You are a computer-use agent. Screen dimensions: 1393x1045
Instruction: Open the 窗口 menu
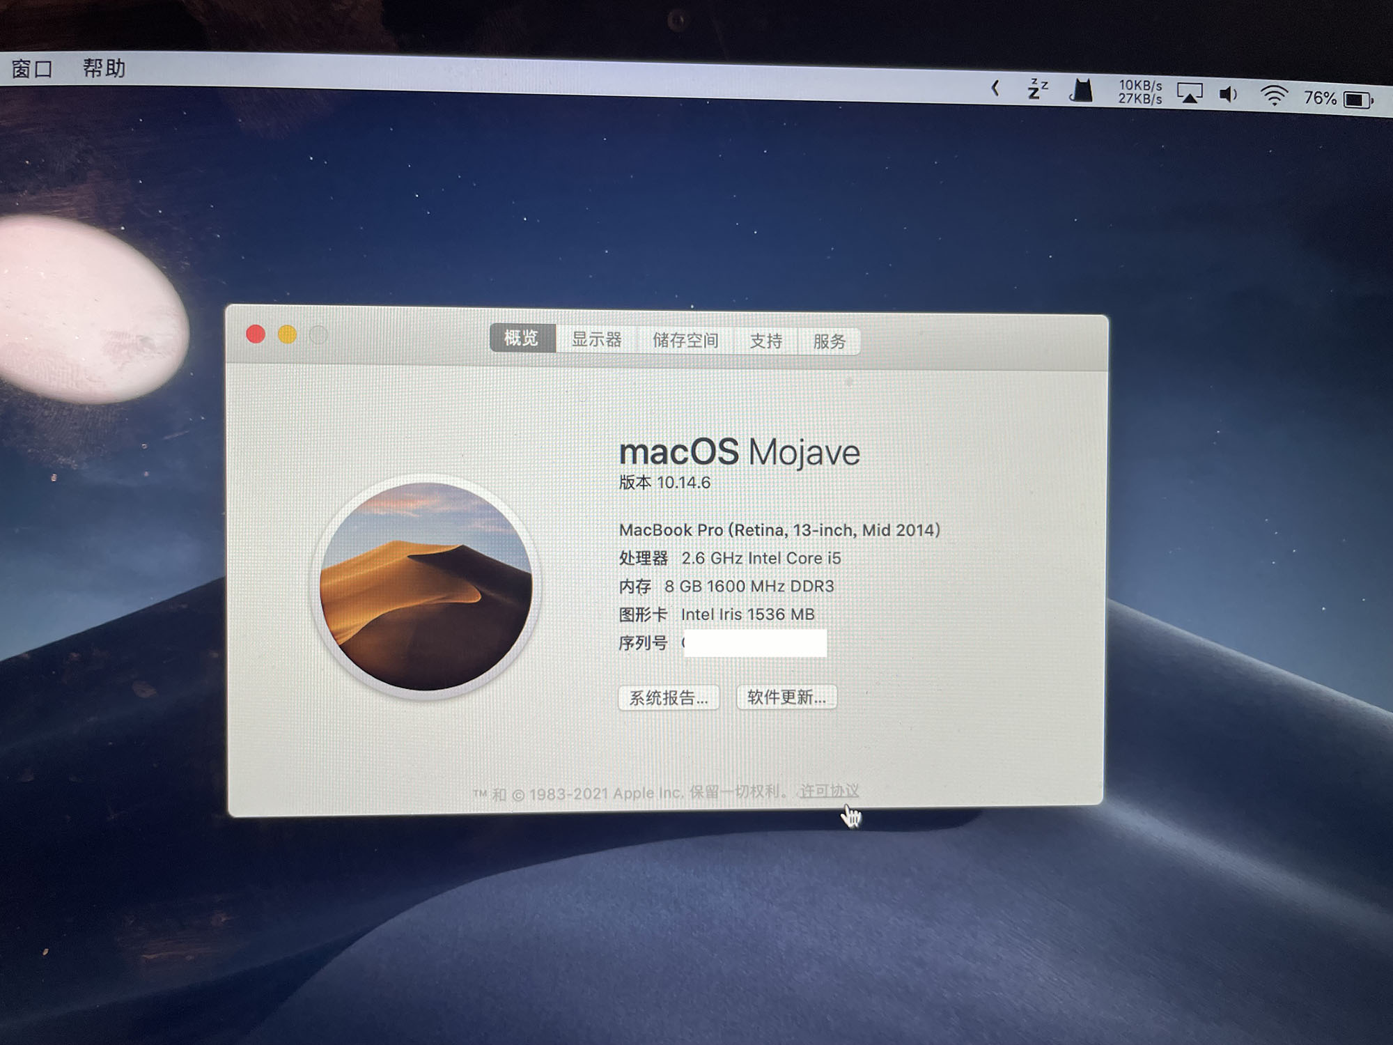point(32,68)
